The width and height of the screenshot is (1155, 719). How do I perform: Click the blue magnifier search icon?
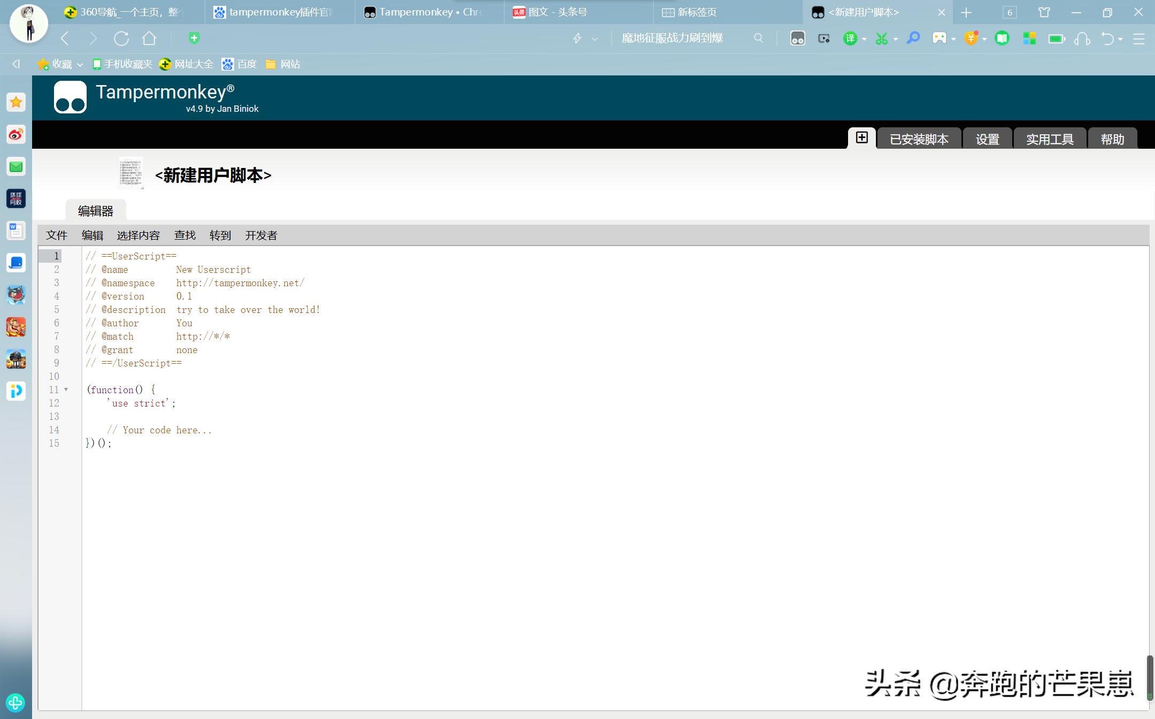913,39
